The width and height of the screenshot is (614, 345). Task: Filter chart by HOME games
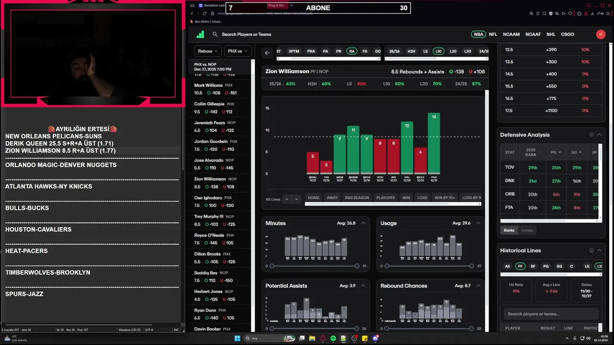click(313, 197)
